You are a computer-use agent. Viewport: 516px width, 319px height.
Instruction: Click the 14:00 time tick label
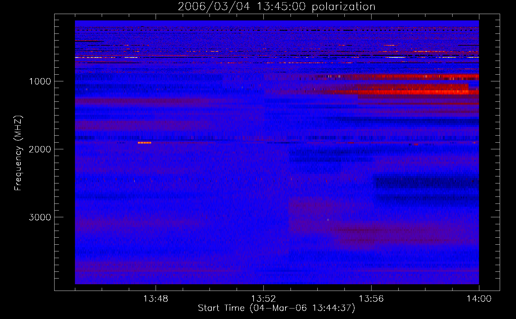pyautogui.click(x=479, y=299)
